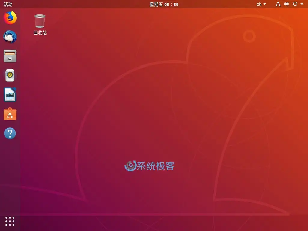
Task: Show applications grid button
Action: (x=10, y=221)
